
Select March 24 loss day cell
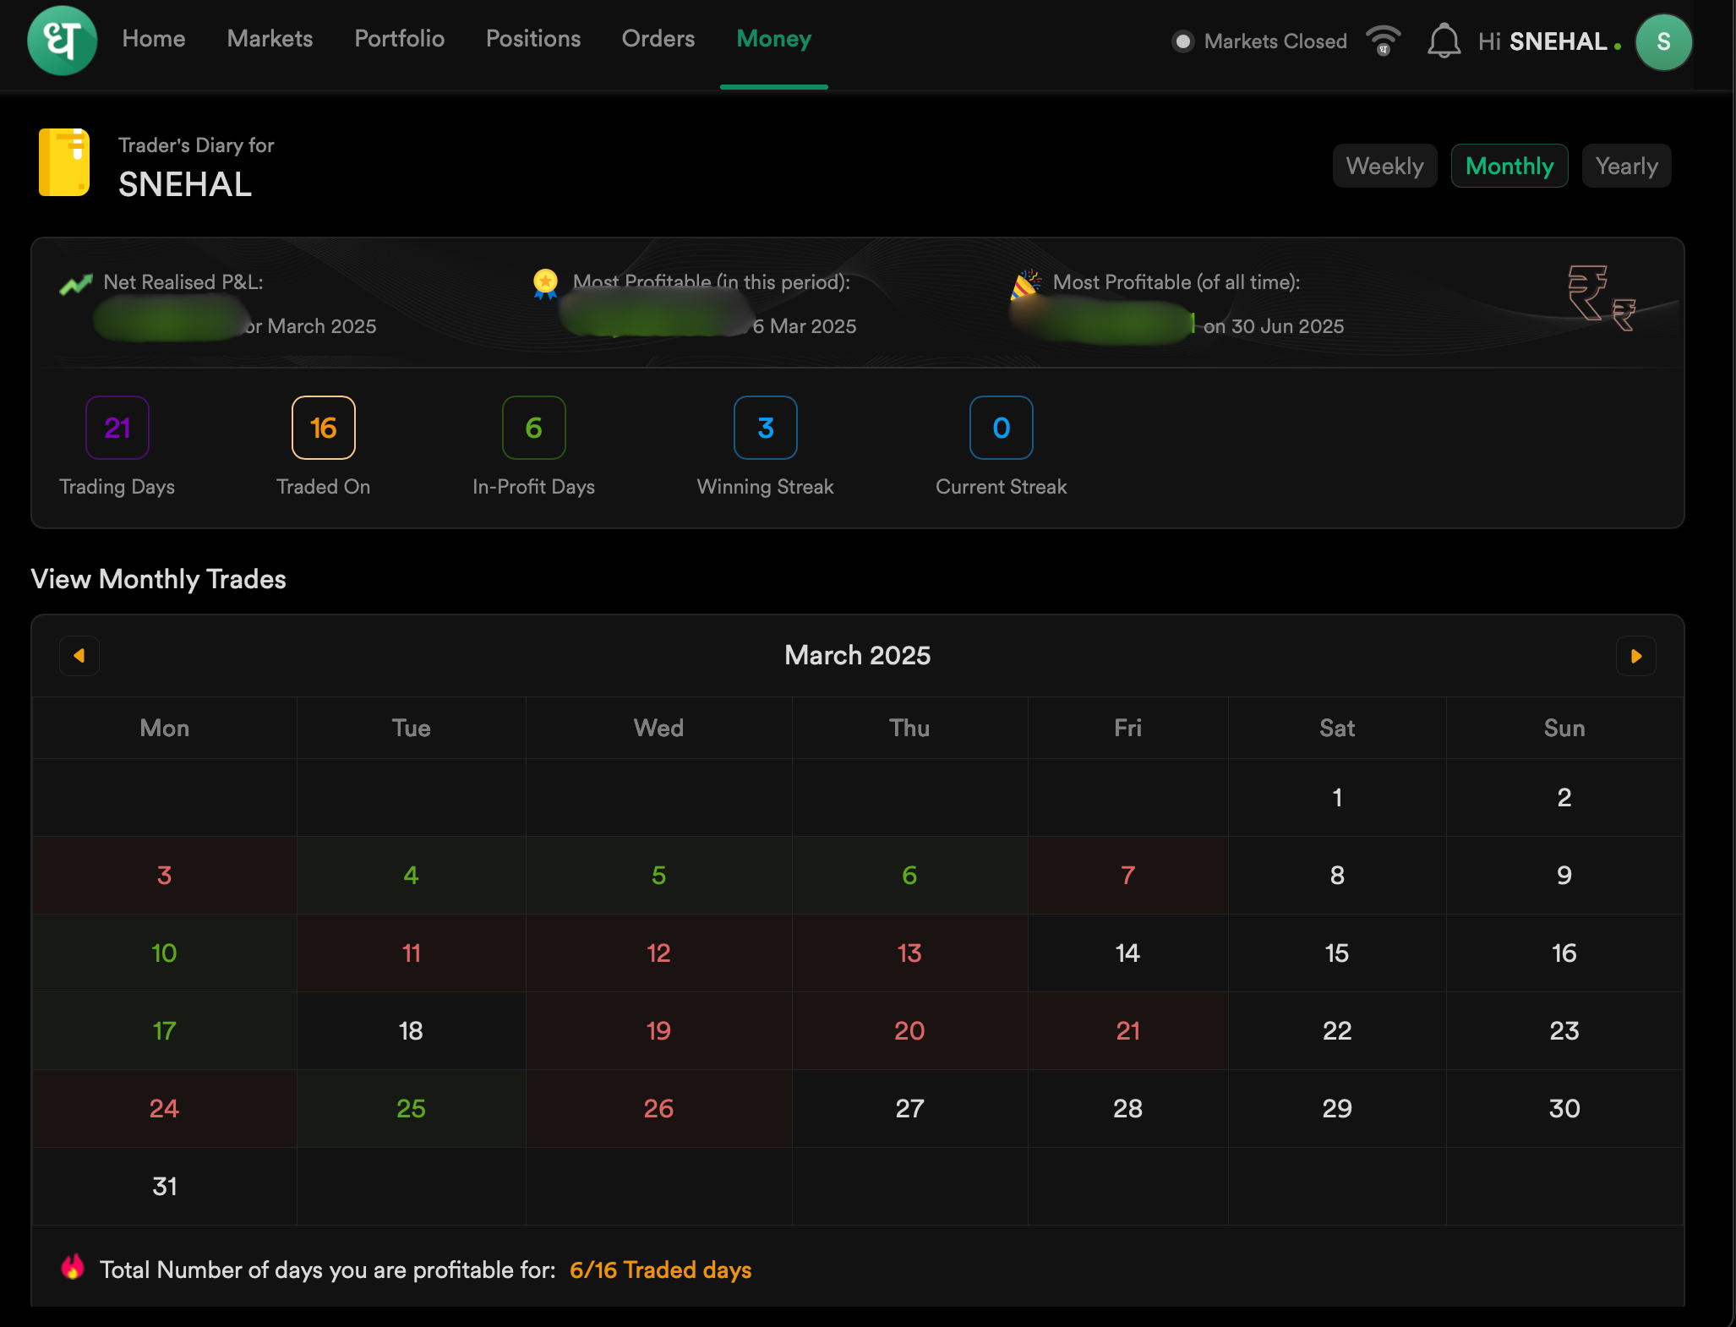[164, 1108]
